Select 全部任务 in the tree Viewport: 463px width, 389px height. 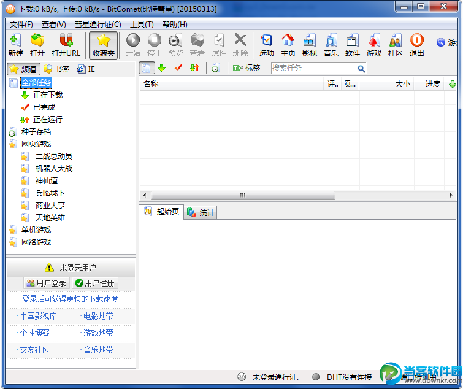coord(36,83)
